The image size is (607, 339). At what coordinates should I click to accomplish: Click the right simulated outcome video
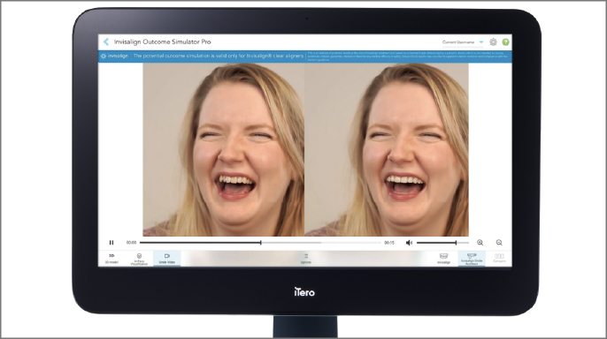point(387,149)
